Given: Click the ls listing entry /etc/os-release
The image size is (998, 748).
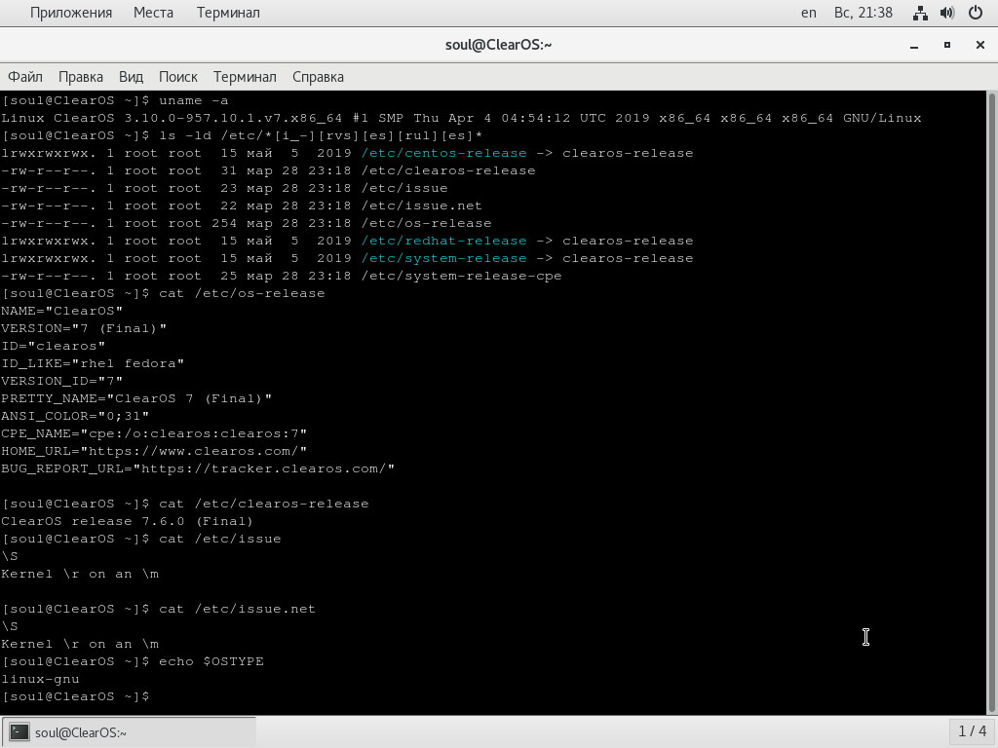Looking at the screenshot, I should click(x=427, y=223).
